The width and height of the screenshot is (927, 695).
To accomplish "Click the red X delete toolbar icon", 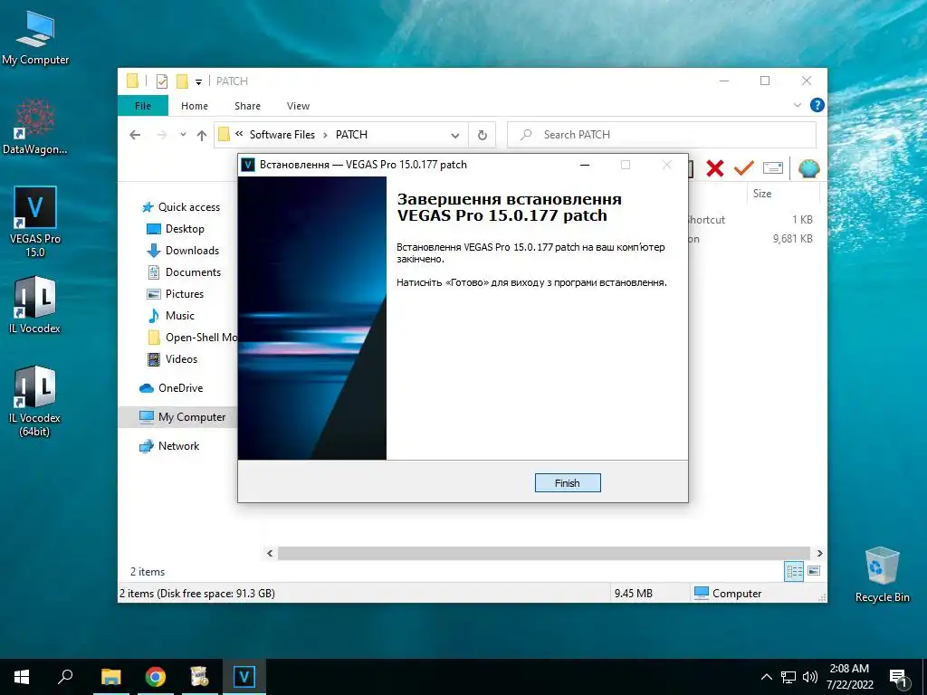I will [715, 168].
